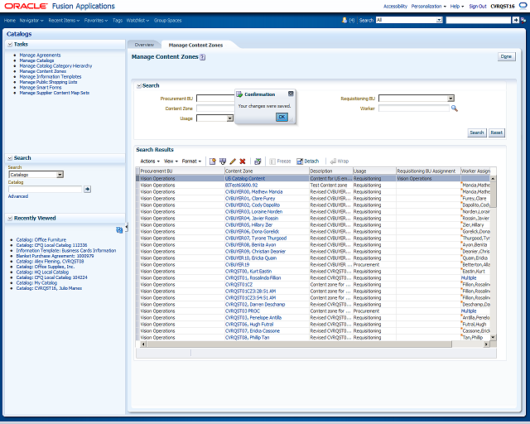Click the Search button

[x=477, y=132]
